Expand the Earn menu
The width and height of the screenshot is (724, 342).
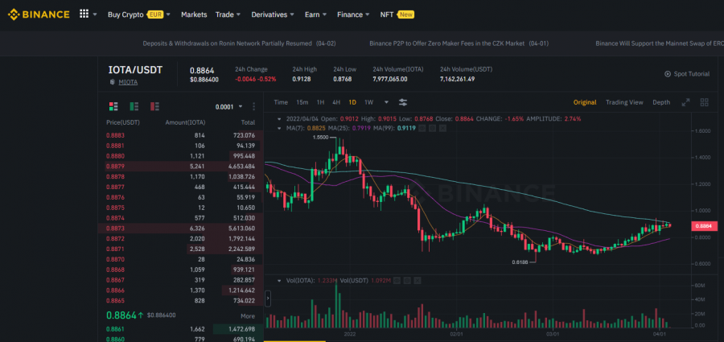(316, 14)
